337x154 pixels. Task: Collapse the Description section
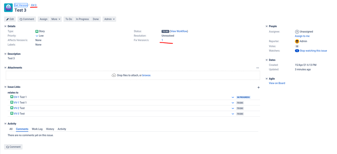pos(5,54)
